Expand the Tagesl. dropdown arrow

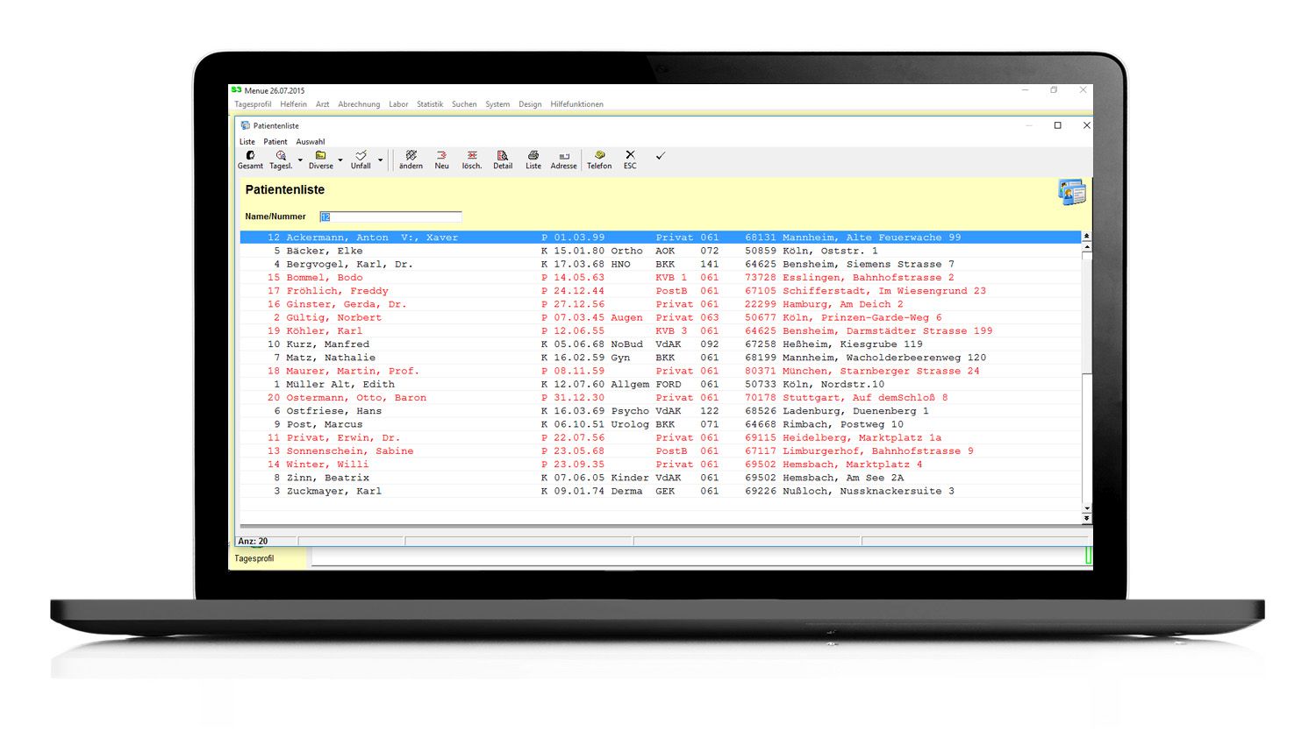[x=300, y=160]
